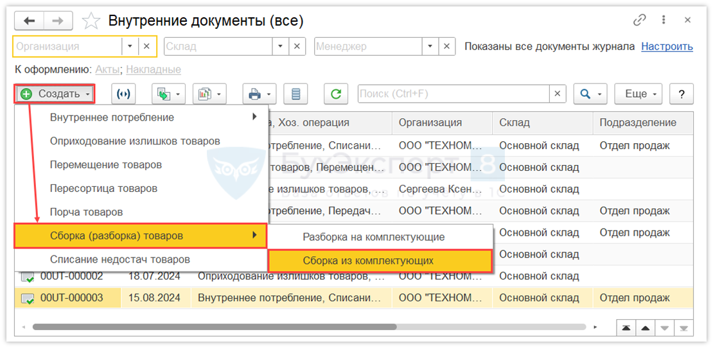Add journal to favorites with star icon
This screenshot has width=713, height=348.
pos(91,21)
